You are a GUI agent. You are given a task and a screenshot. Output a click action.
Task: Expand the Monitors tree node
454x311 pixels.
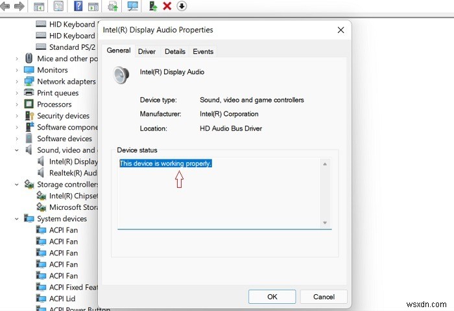click(x=17, y=70)
